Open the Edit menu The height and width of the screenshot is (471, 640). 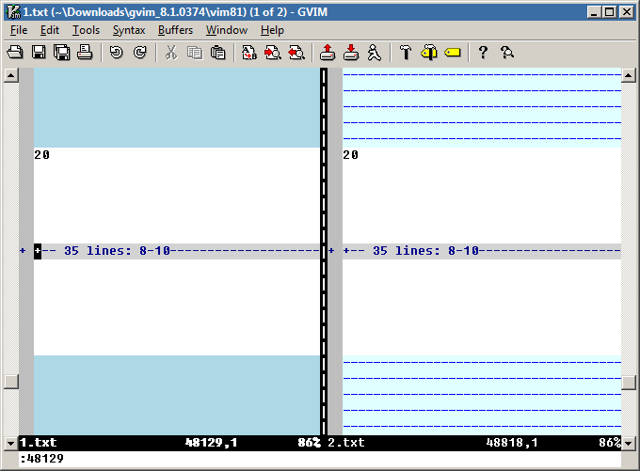(50, 30)
